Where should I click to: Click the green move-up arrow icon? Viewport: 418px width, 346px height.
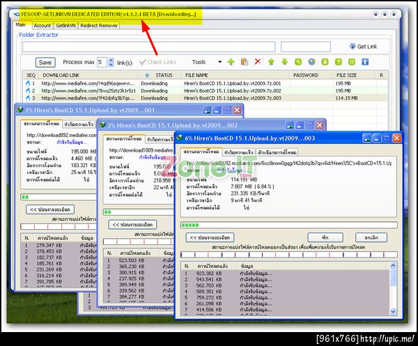(271, 62)
